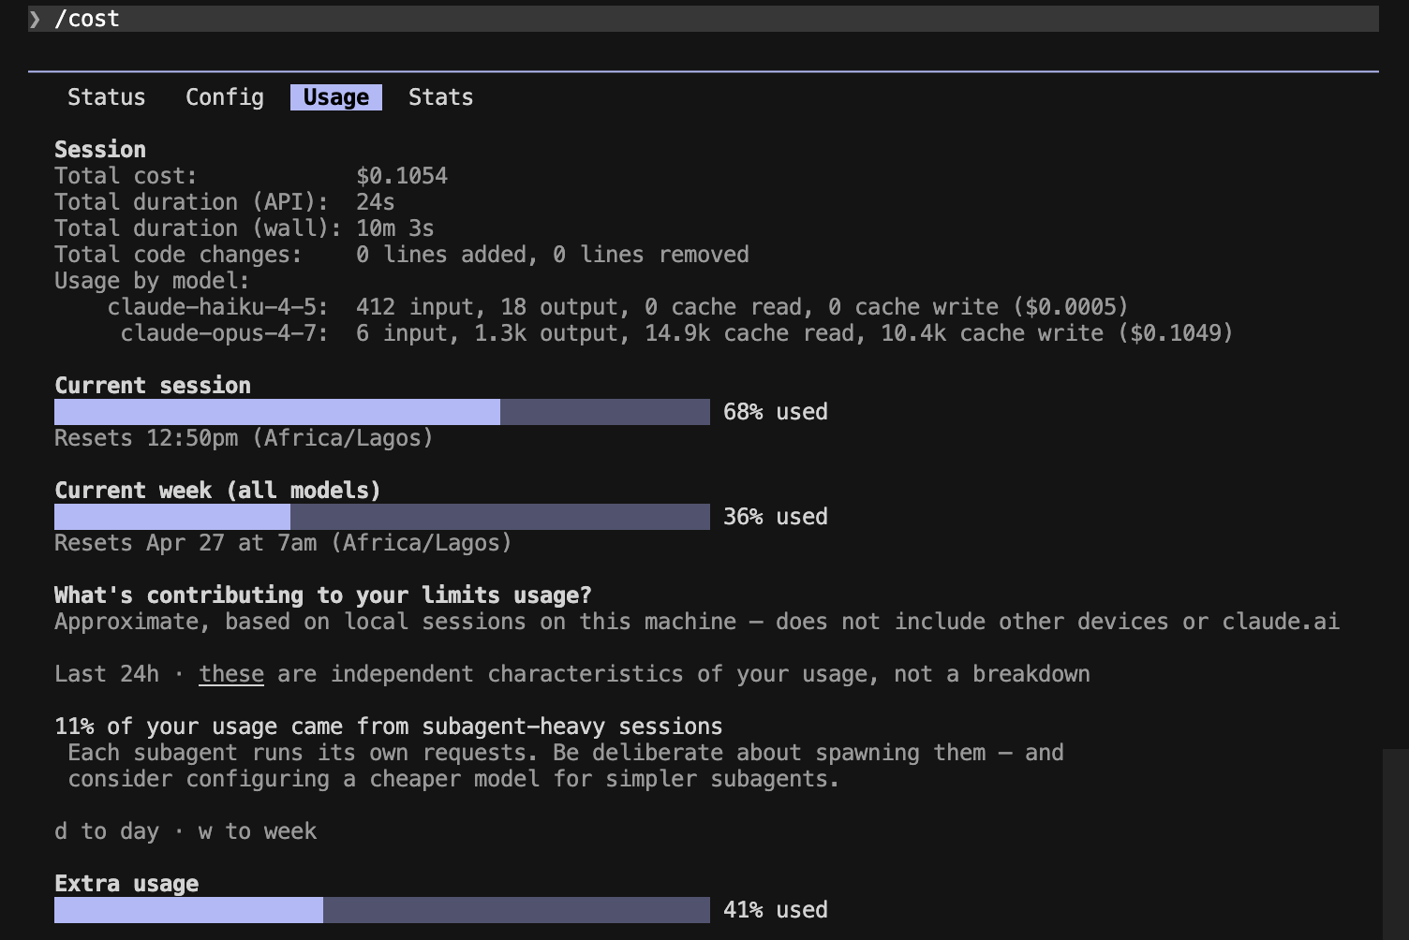Click "Resets Apr 27 at 7am" text

pyautogui.click(x=185, y=543)
